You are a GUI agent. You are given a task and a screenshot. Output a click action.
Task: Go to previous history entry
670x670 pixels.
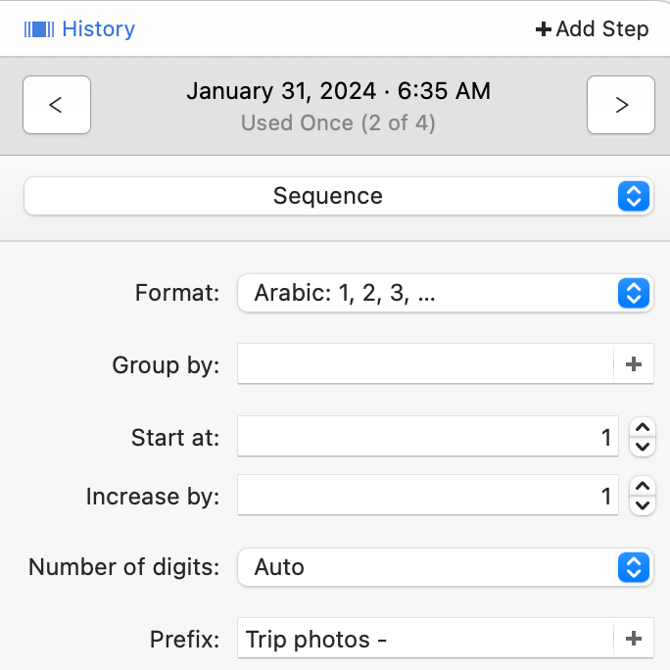pos(57,105)
